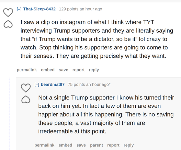This screenshot has height=150, width=181.
Task: Downvote That-Sleep-8432's comment with inverted heart
Action: (8, 24)
